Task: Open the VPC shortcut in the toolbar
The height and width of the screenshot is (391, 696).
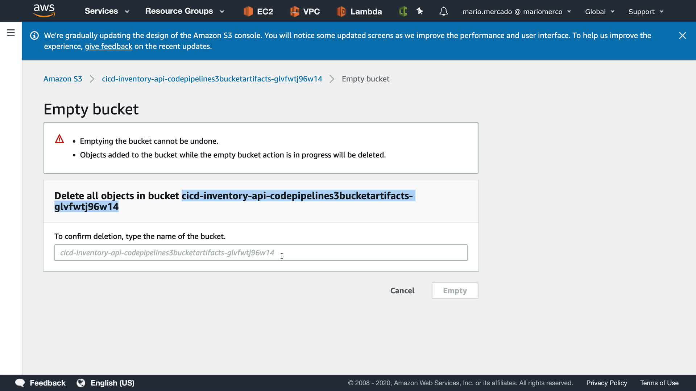Action: click(x=305, y=12)
